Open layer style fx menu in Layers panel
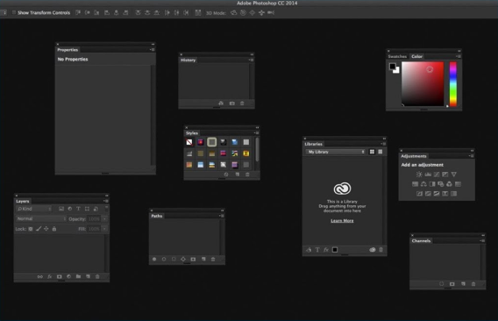This screenshot has height=321, width=498. coord(50,276)
